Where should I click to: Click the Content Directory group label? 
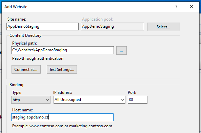pyautogui.click(x=25, y=35)
